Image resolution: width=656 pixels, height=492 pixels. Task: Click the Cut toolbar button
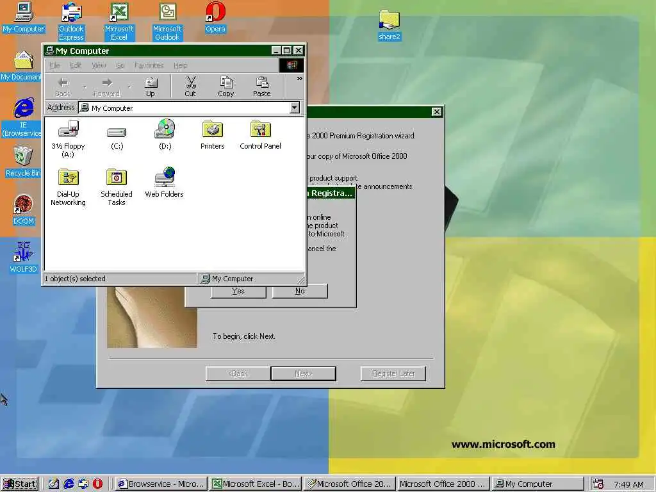pos(190,86)
